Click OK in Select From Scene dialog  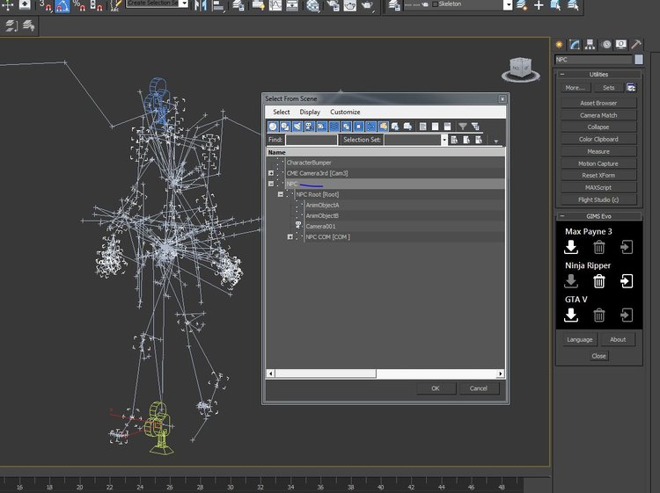tap(436, 388)
